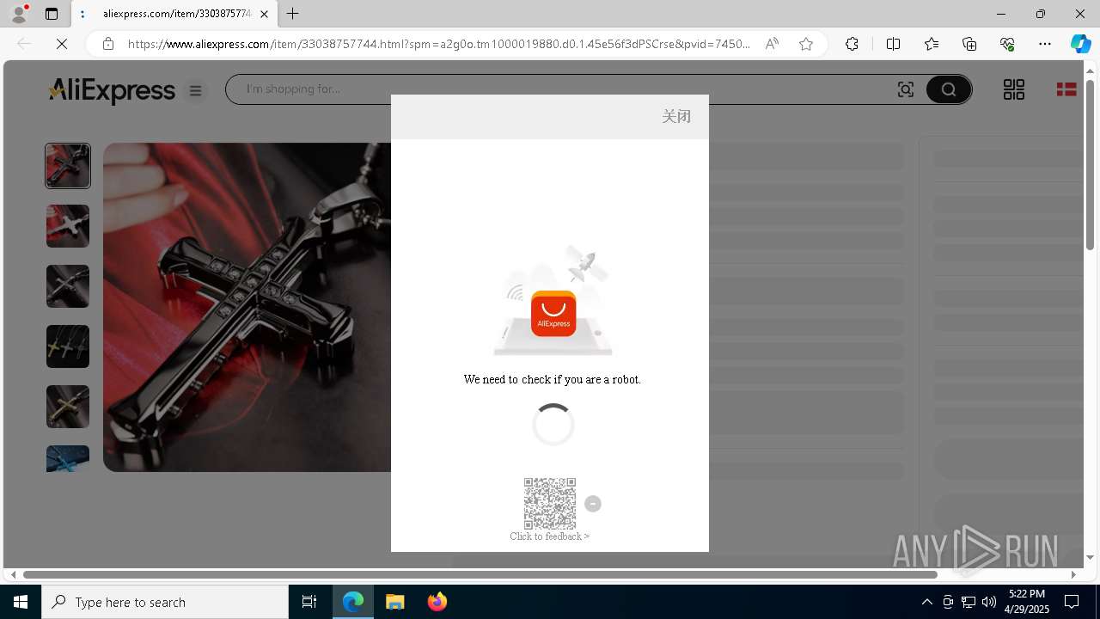Launch Firefox from the taskbar
This screenshot has height=619, width=1100.
437,602
